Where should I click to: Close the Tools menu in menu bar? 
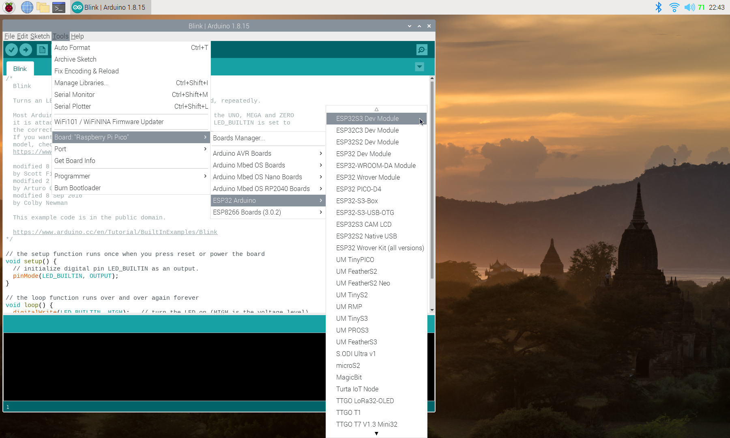60,36
